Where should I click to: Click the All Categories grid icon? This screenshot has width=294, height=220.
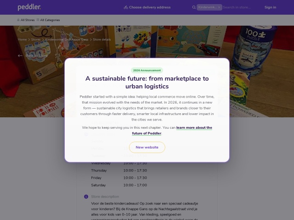pos(38,20)
